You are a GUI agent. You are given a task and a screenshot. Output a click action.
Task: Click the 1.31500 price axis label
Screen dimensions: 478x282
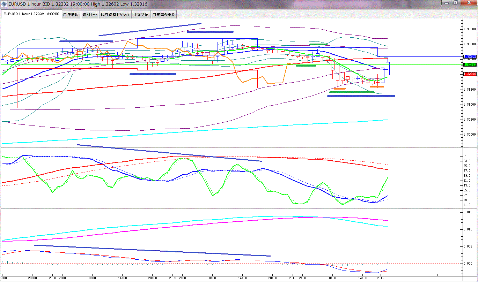pyautogui.click(x=469, y=89)
